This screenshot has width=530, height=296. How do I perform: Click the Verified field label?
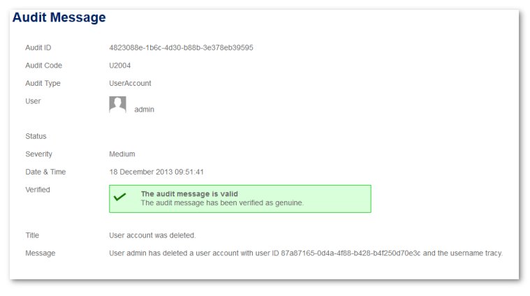pyautogui.click(x=38, y=190)
